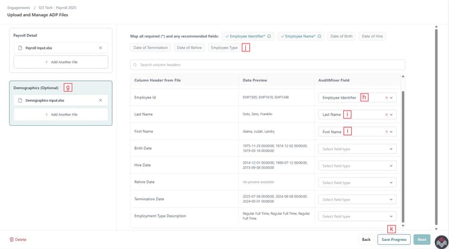This screenshot has height=249, width=449.
Task: Click the Employee Name field chip
Action: [300, 36]
